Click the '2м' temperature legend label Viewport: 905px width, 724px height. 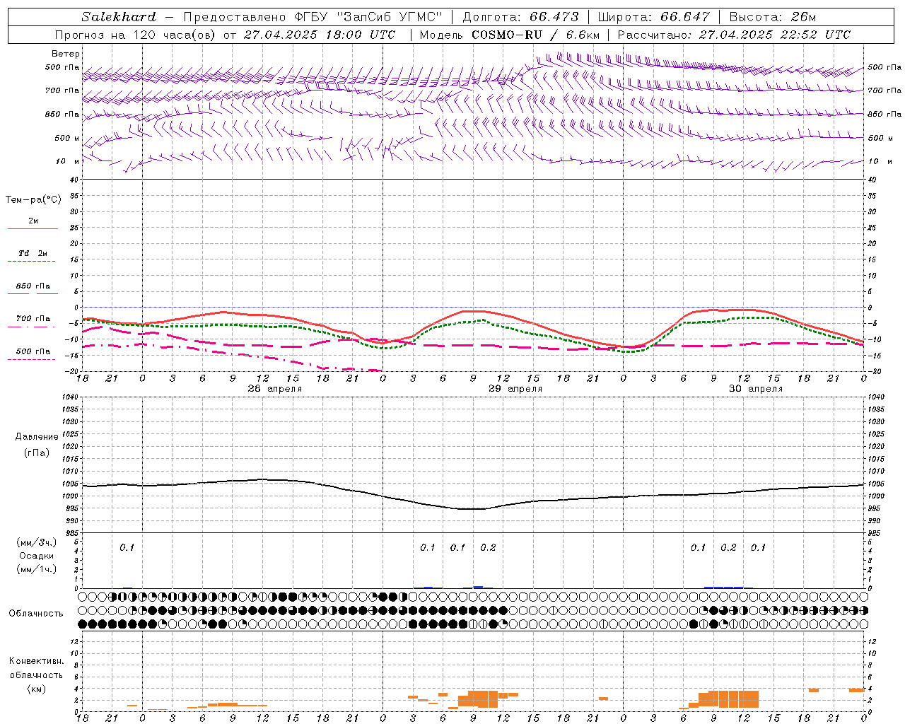[x=33, y=221]
